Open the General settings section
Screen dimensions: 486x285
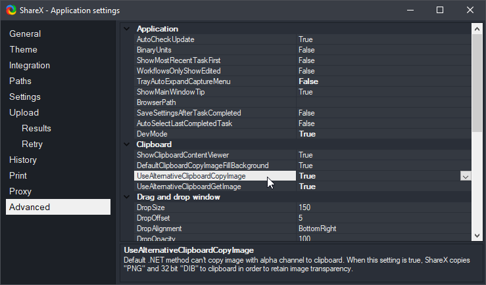coord(25,33)
